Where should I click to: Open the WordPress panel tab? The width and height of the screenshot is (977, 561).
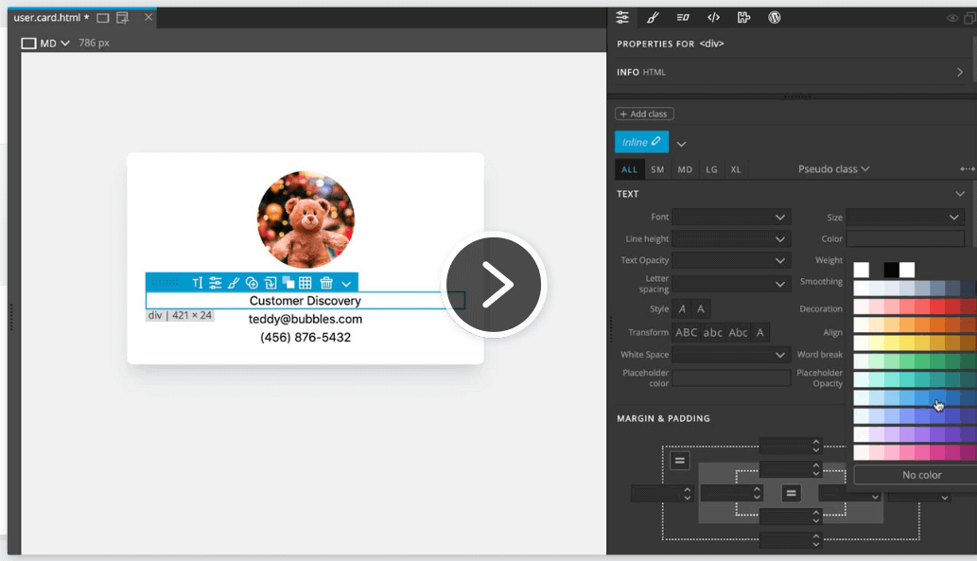(775, 17)
